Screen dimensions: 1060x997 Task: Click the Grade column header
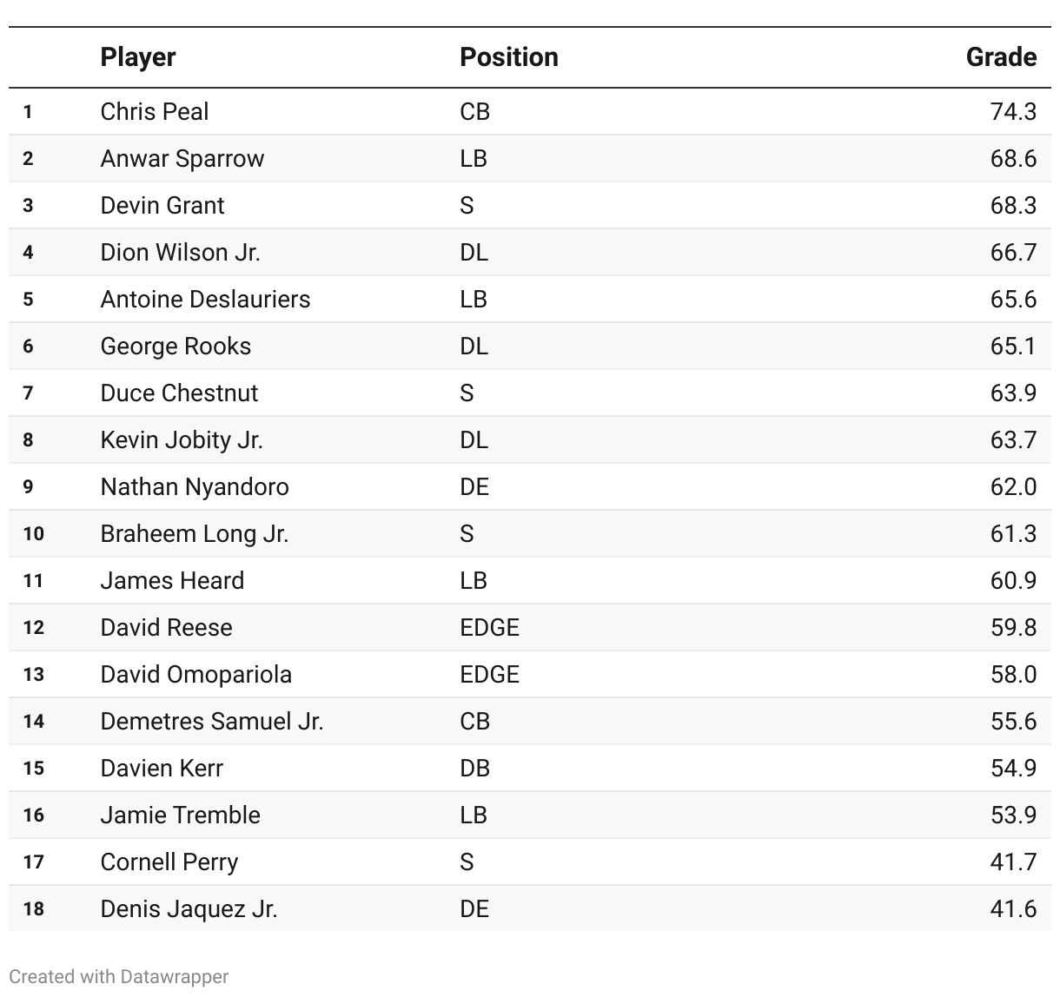[1001, 57]
